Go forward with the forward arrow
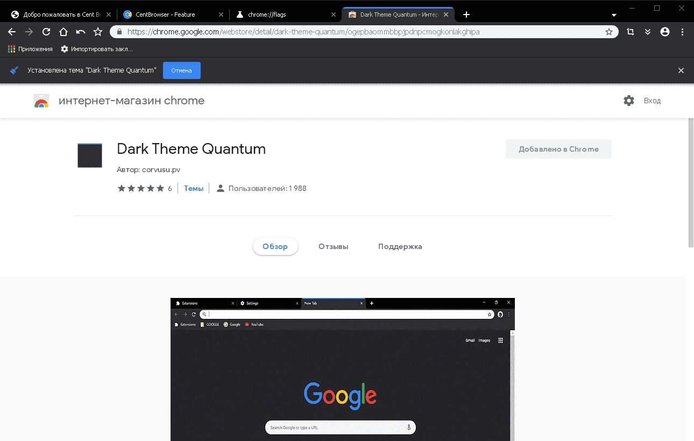The height and width of the screenshot is (441, 694). [x=29, y=32]
